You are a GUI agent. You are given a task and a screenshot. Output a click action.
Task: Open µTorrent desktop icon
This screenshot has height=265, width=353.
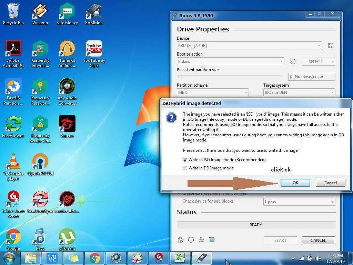click(x=67, y=239)
